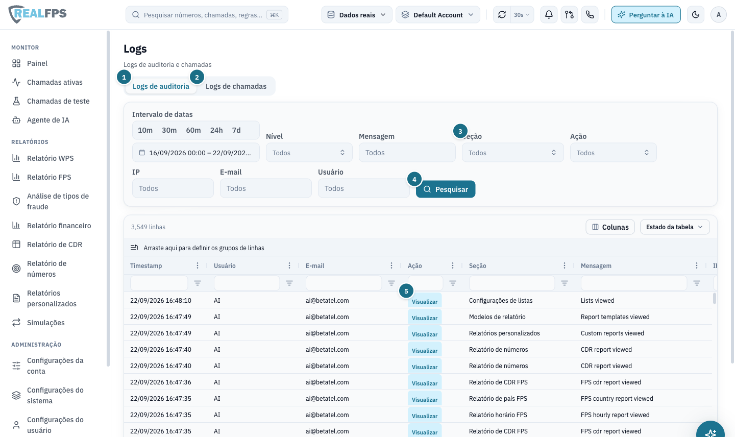735x437 pixels.
Task: Open Default Account dropdown
Action: coord(438,15)
